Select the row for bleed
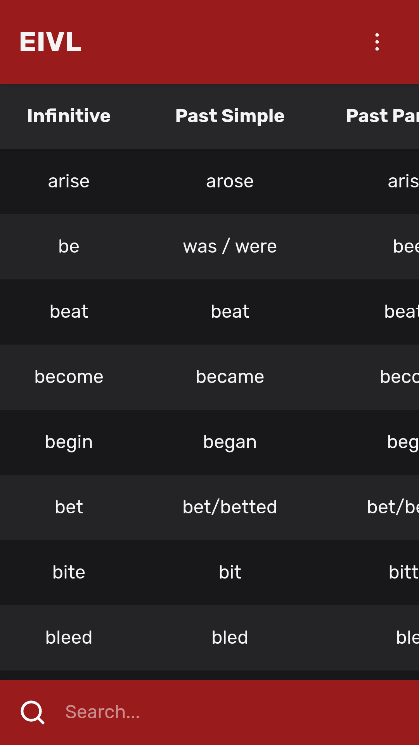The width and height of the screenshot is (419, 745). coord(69,638)
